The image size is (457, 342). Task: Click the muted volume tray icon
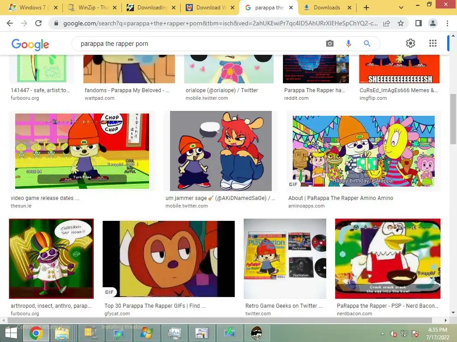pos(394,334)
